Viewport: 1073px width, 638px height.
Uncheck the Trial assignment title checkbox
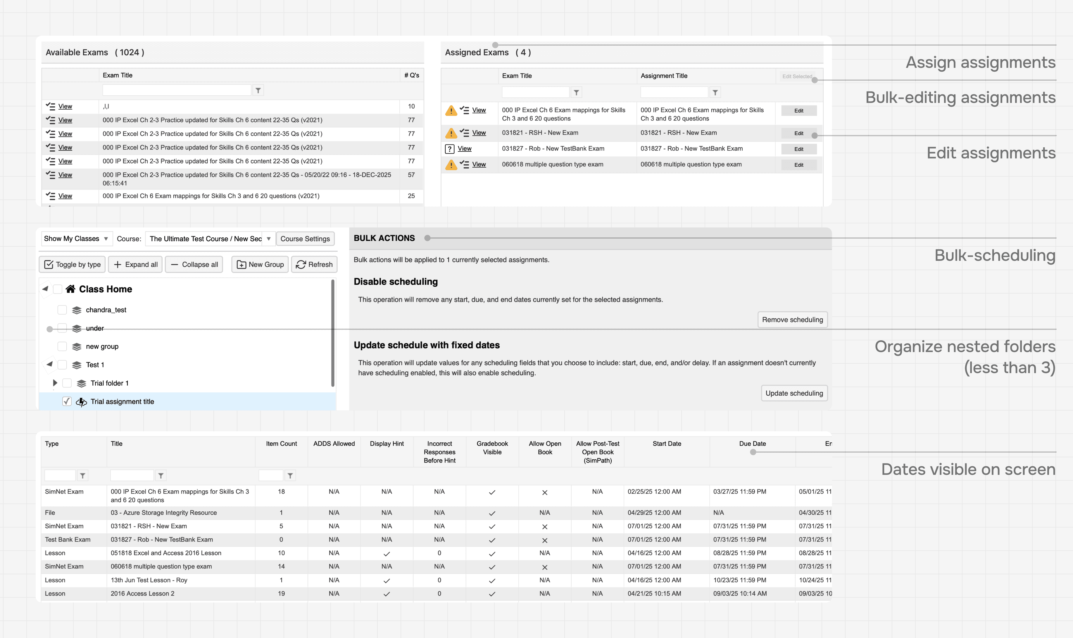coord(67,401)
